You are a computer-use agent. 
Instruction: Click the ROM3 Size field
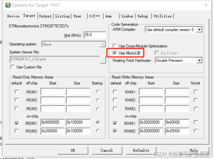(x=78, y=109)
